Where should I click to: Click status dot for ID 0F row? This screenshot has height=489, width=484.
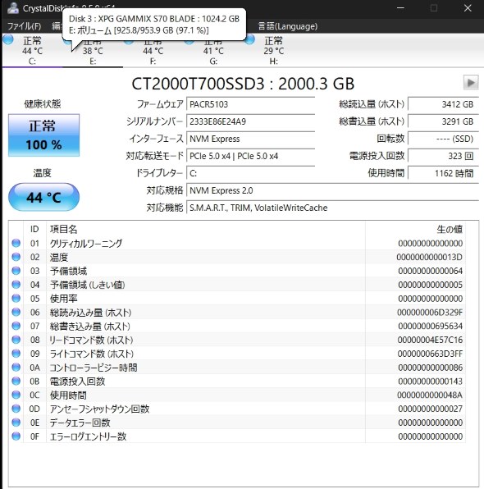16,436
